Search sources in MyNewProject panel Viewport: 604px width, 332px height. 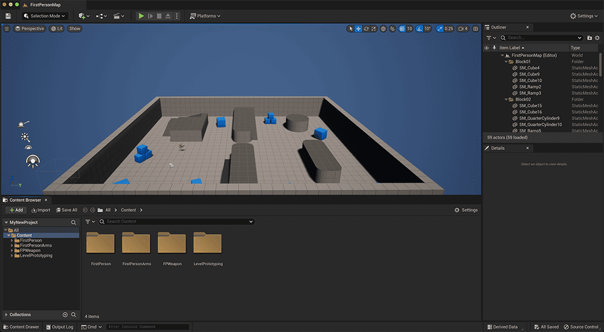click(74, 223)
